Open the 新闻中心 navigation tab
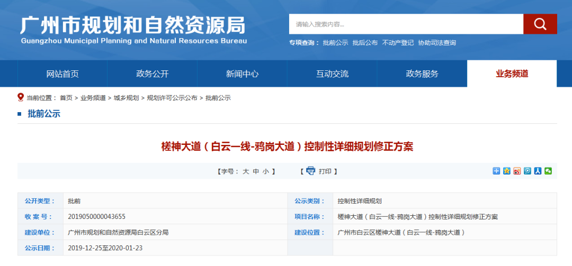Screen dimensions: 572x266 (242, 74)
